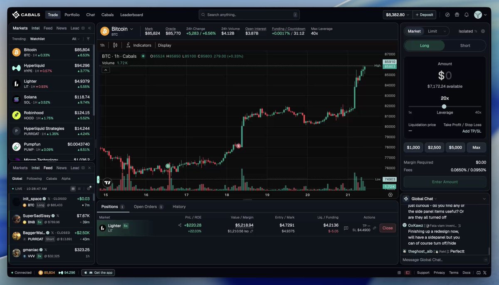
Task: Click the TradingView logo on chart
Action: coord(107,182)
